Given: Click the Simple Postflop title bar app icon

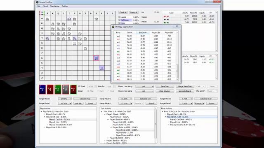Looking at the screenshot, I should 38,2.
